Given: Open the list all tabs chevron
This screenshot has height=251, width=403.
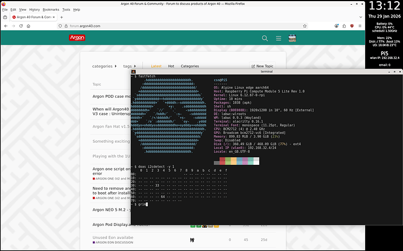Looking at the screenshot, I should point(360,17).
